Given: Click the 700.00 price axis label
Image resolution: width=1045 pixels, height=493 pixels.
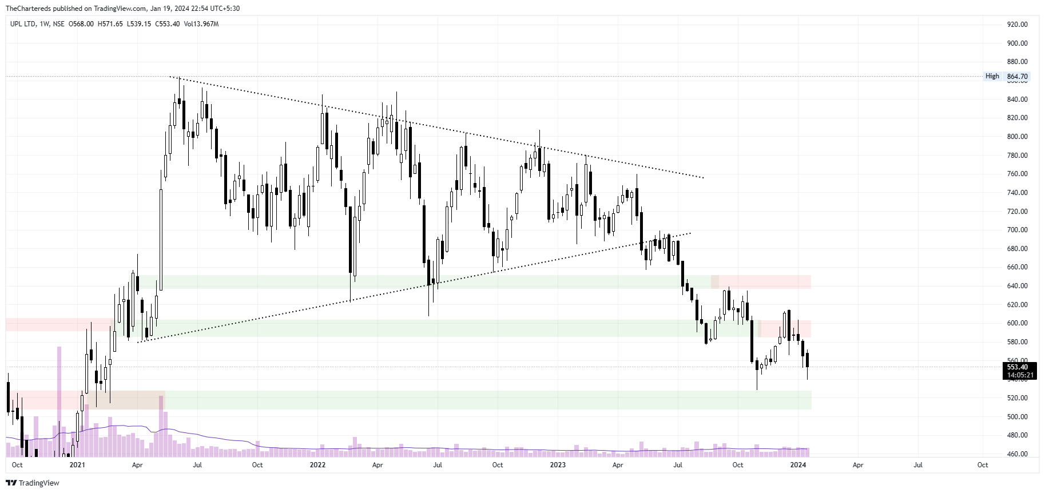Looking at the screenshot, I should click(1018, 230).
